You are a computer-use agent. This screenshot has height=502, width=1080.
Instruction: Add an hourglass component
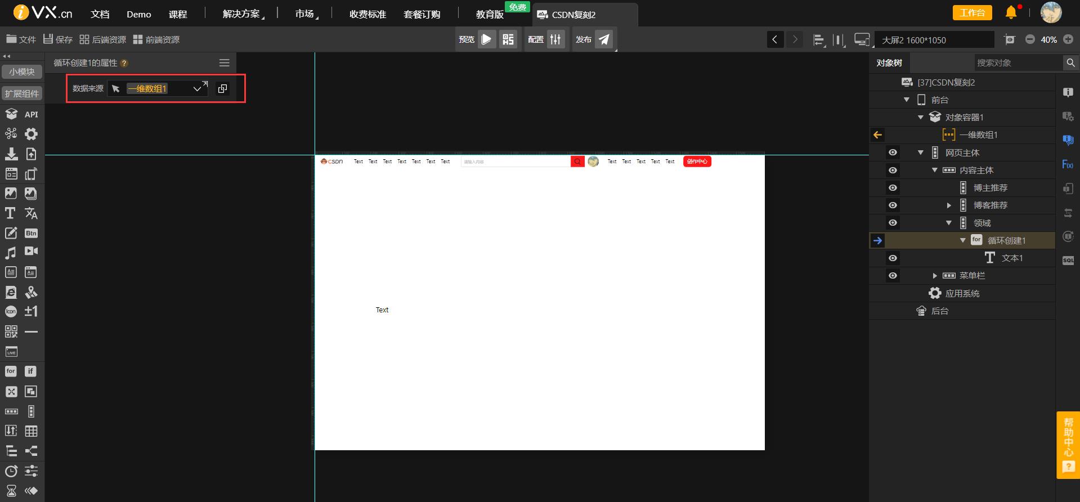click(x=11, y=491)
